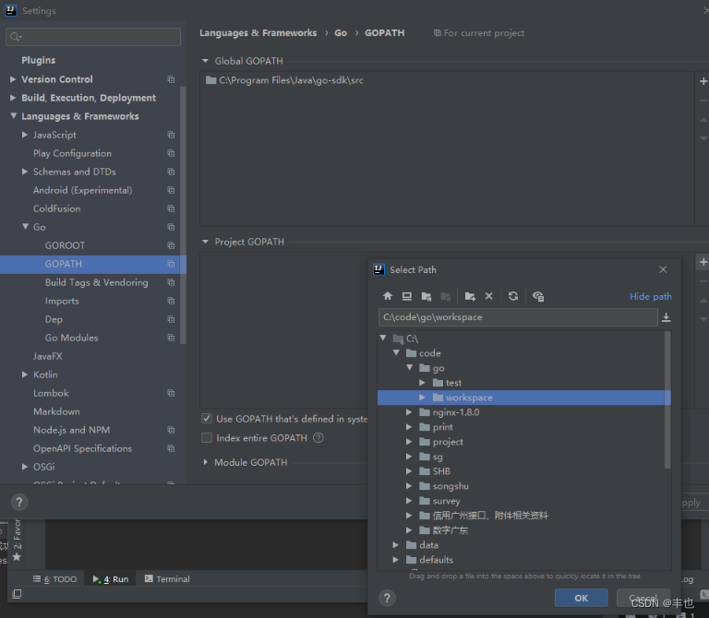Delete selected path icon in toolbar

pyautogui.click(x=488, y=296)
